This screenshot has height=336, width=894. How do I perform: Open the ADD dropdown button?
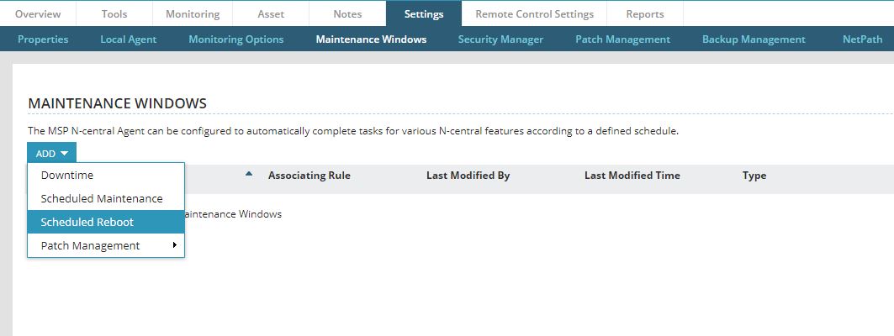tap(51, 154)
